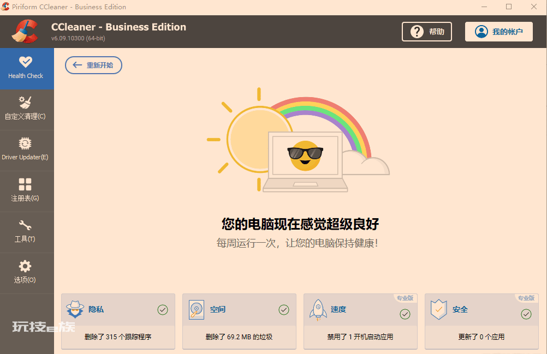The width and height of the screenshot is (547, 354).
Task: Select the 安全 card title
Action: [x=460, y=309]
